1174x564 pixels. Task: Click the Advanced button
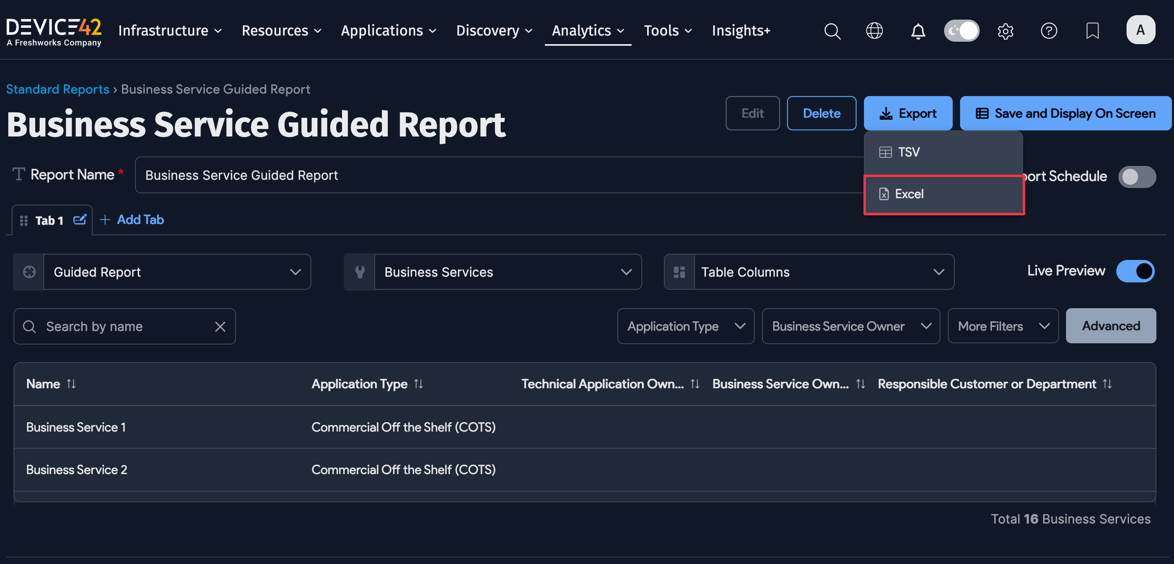(1111, 326)
